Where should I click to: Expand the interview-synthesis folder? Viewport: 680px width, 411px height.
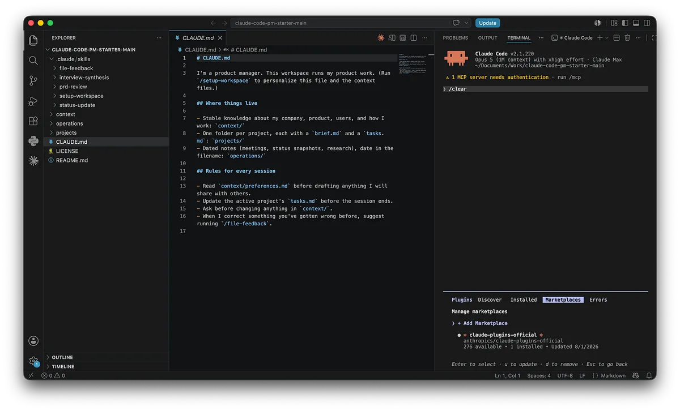tap(84, 78)
